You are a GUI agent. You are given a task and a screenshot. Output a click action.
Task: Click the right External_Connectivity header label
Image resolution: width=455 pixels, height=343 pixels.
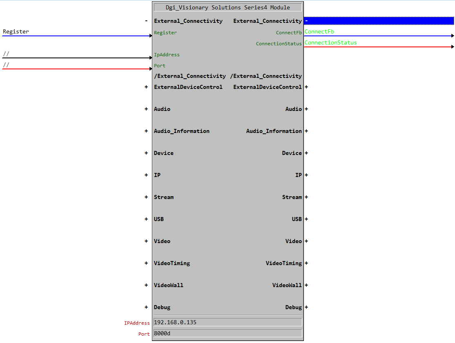coord(268,21)
